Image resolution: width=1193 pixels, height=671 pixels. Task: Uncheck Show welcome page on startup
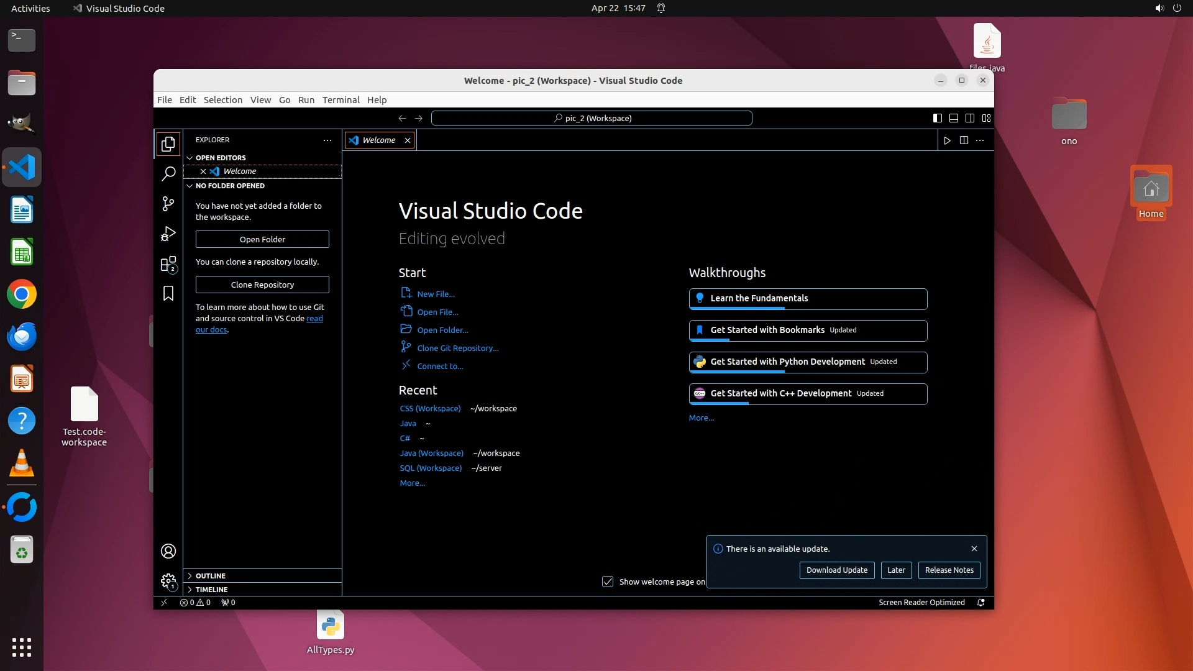[x=608, y=582]
